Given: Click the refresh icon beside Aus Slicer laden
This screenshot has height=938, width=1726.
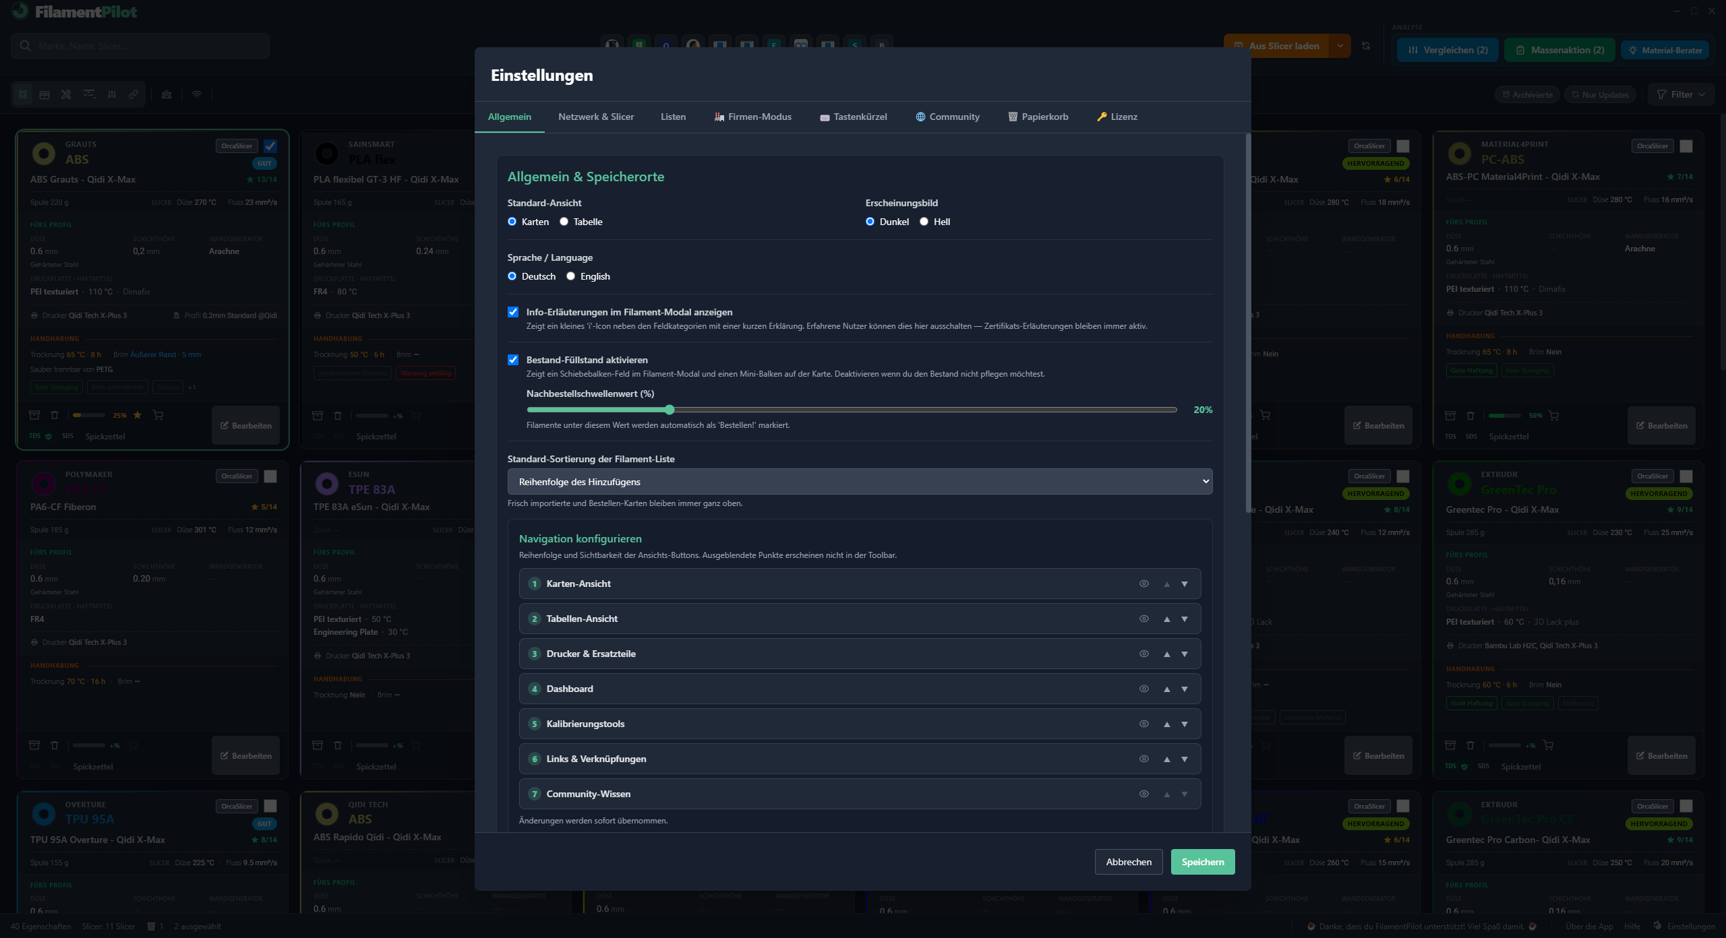Looking at the screenshot, I should [x=1366, y=46].
